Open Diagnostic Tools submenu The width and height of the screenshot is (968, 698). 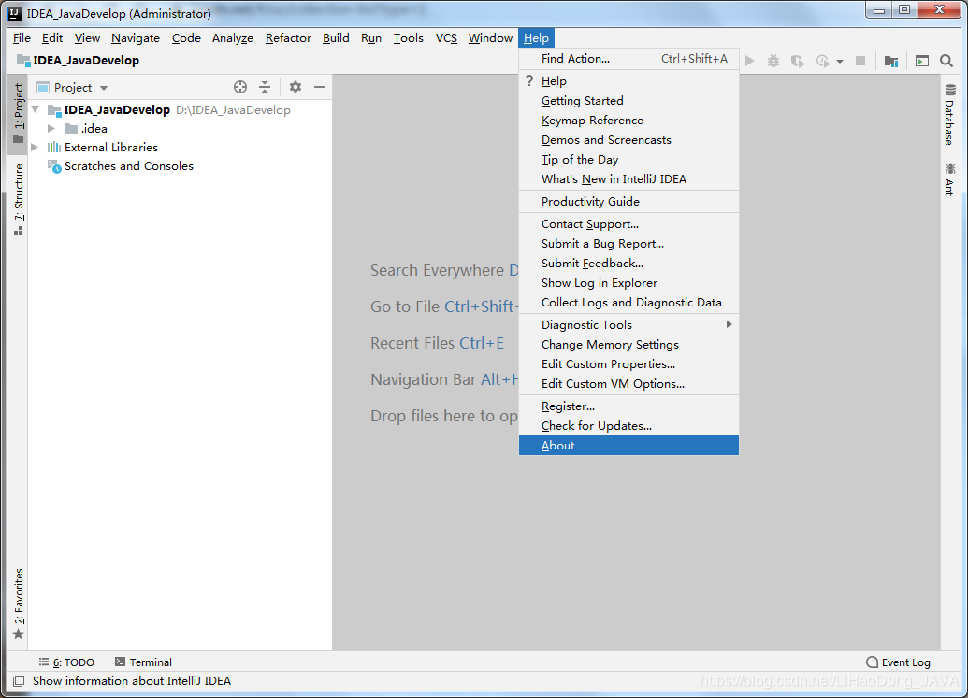pyautogui.click(x=628, y=324)
